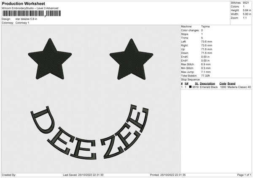253x178 pixels.
Task: Click the Machine value Tajima
Action: click(205, 26)
